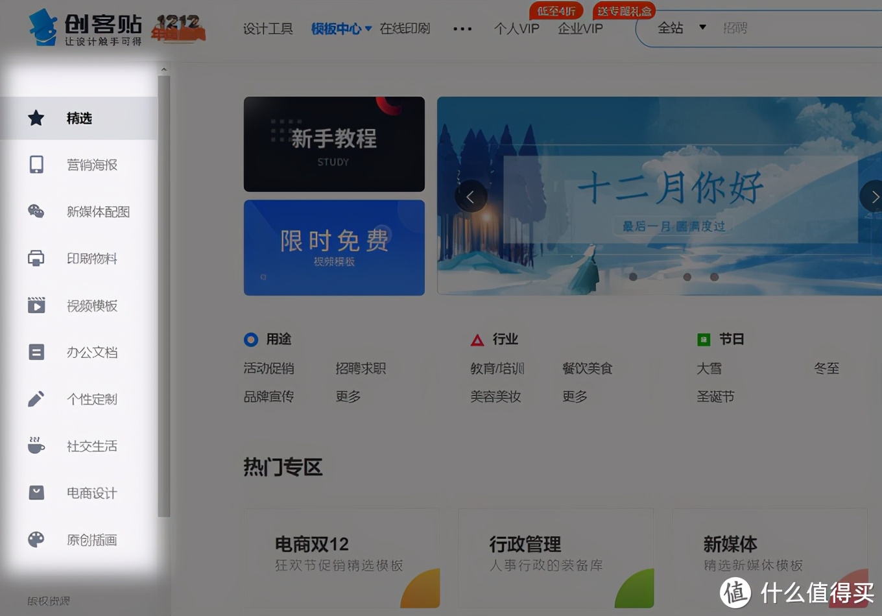Open the 全站 search scope dropdown
Viewport: 882px width, 616px height.
[x=682, y=28]
